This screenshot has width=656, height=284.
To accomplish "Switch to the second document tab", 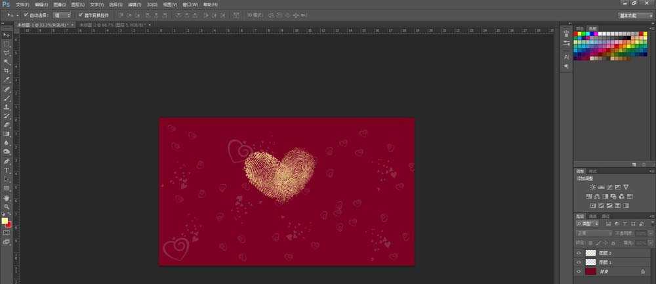I will [111, 24].
